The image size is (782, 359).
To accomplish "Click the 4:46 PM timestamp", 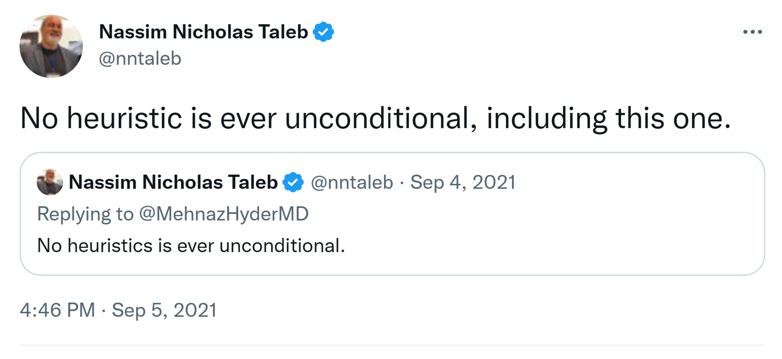I will pos(57,310).
